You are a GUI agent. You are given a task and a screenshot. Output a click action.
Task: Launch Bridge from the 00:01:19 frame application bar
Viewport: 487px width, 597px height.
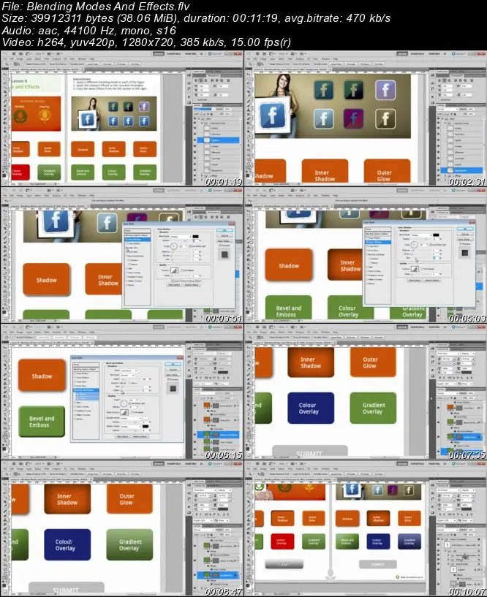(x=14, y=53)
